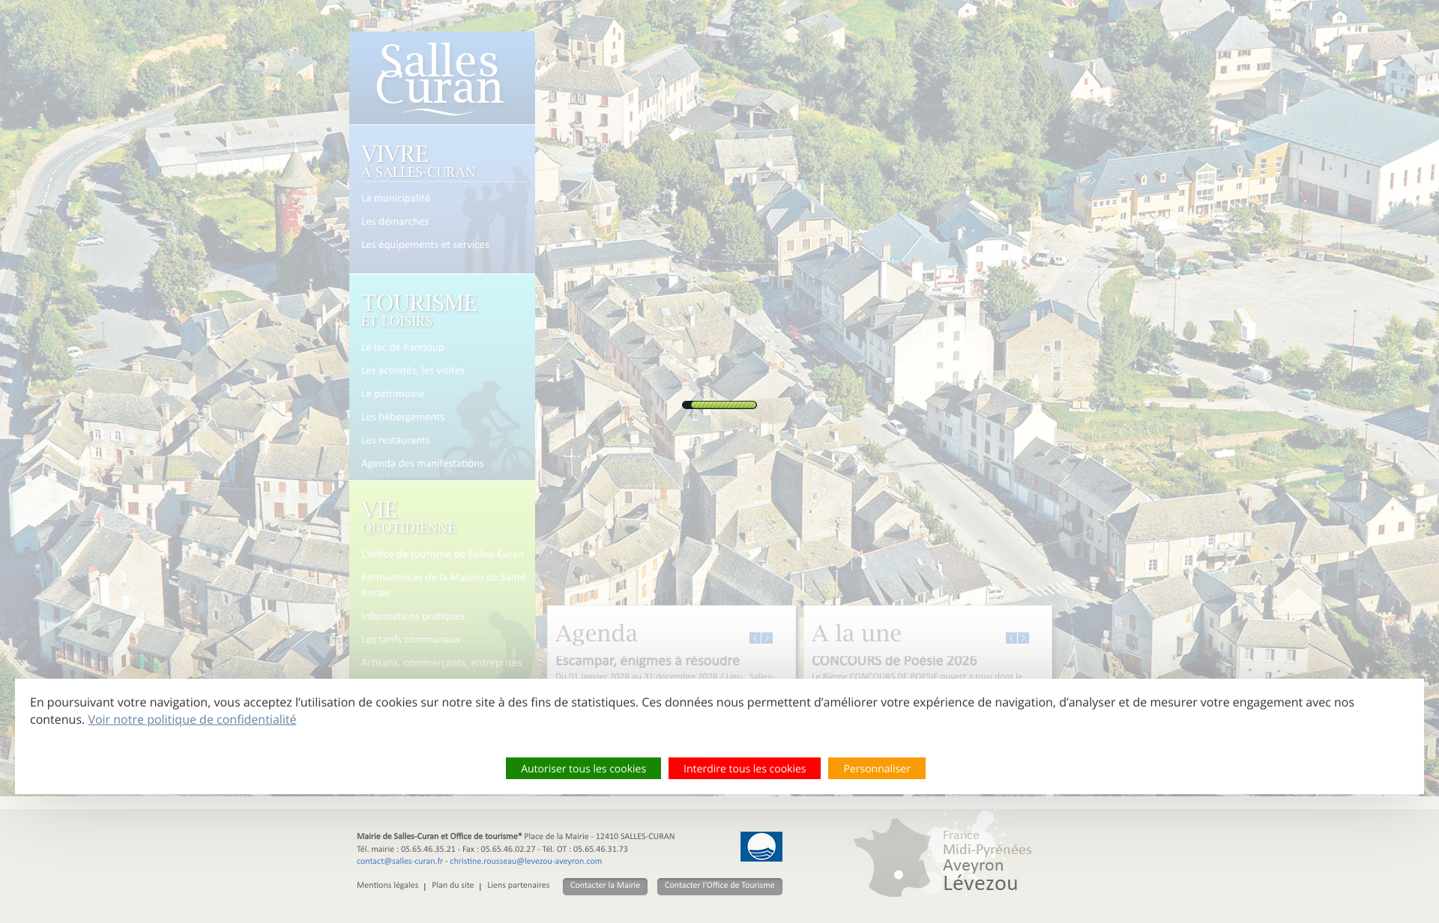The height and width of the screenshot is (923, 1439).
Task: Click Contacter l'Office de Tourisme button
Action: point(719,886)
